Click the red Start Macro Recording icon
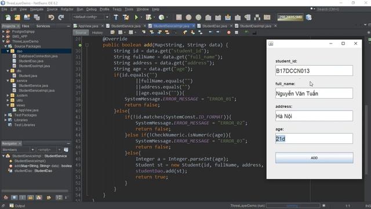 point(229,33)
